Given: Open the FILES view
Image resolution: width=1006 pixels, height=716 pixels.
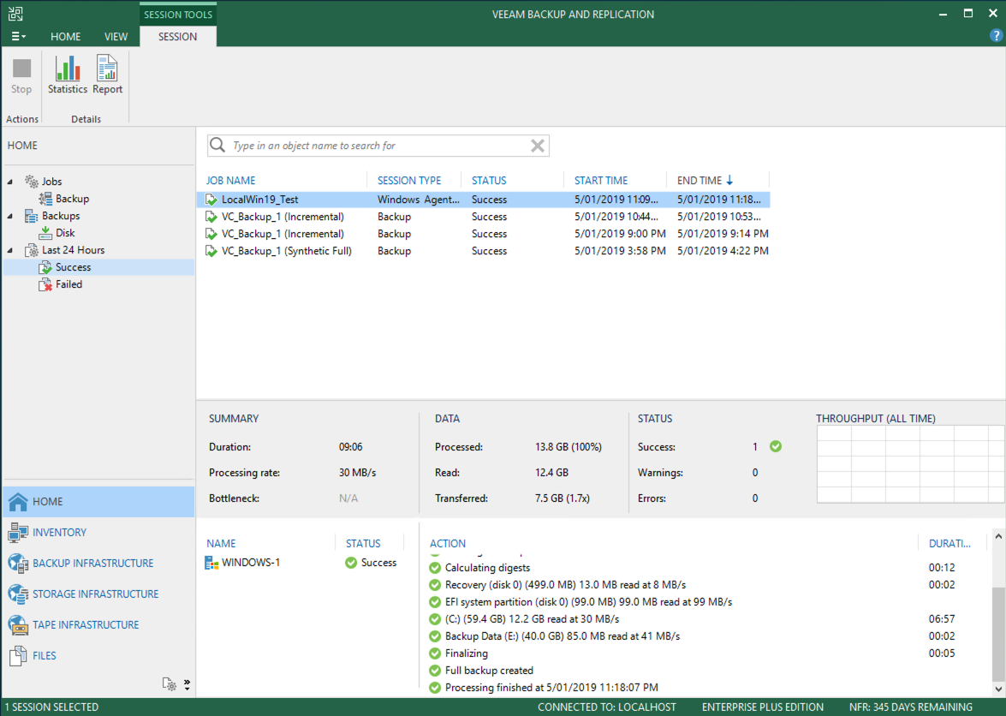Looking at the screenshot, I should [x=98, y=656].
